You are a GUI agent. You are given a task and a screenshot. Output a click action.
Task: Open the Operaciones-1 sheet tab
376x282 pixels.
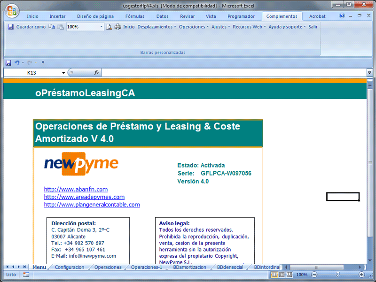coord(147,267)
